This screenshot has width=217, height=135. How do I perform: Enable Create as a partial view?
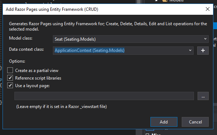(10, 70)
